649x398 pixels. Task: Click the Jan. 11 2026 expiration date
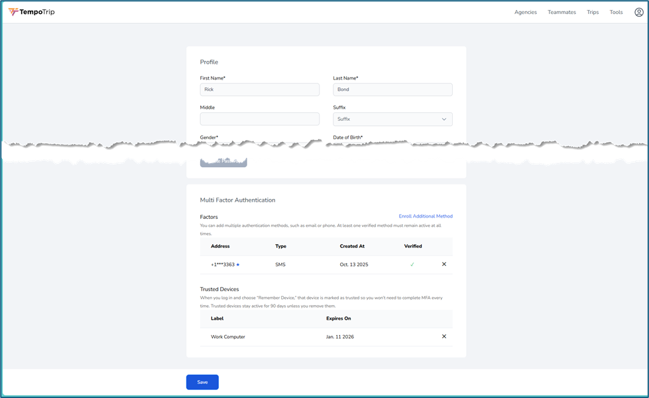[x=339, y=337]
